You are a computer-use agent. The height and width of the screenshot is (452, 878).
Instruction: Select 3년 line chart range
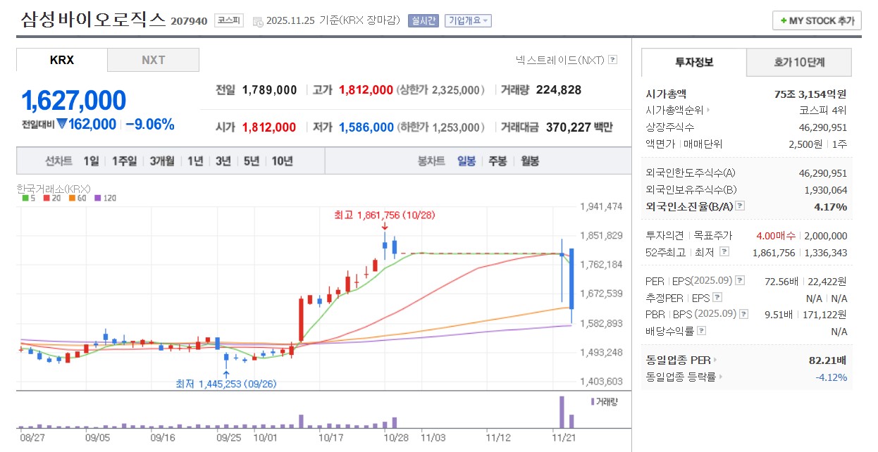coord(223,161)
